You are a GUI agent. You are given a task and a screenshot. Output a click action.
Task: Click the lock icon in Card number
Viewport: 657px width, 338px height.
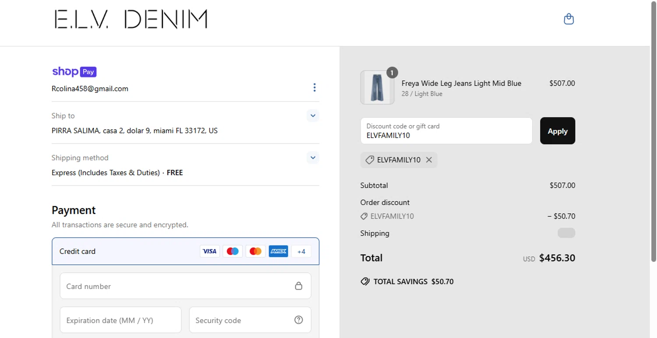click(x=298, y=286)
